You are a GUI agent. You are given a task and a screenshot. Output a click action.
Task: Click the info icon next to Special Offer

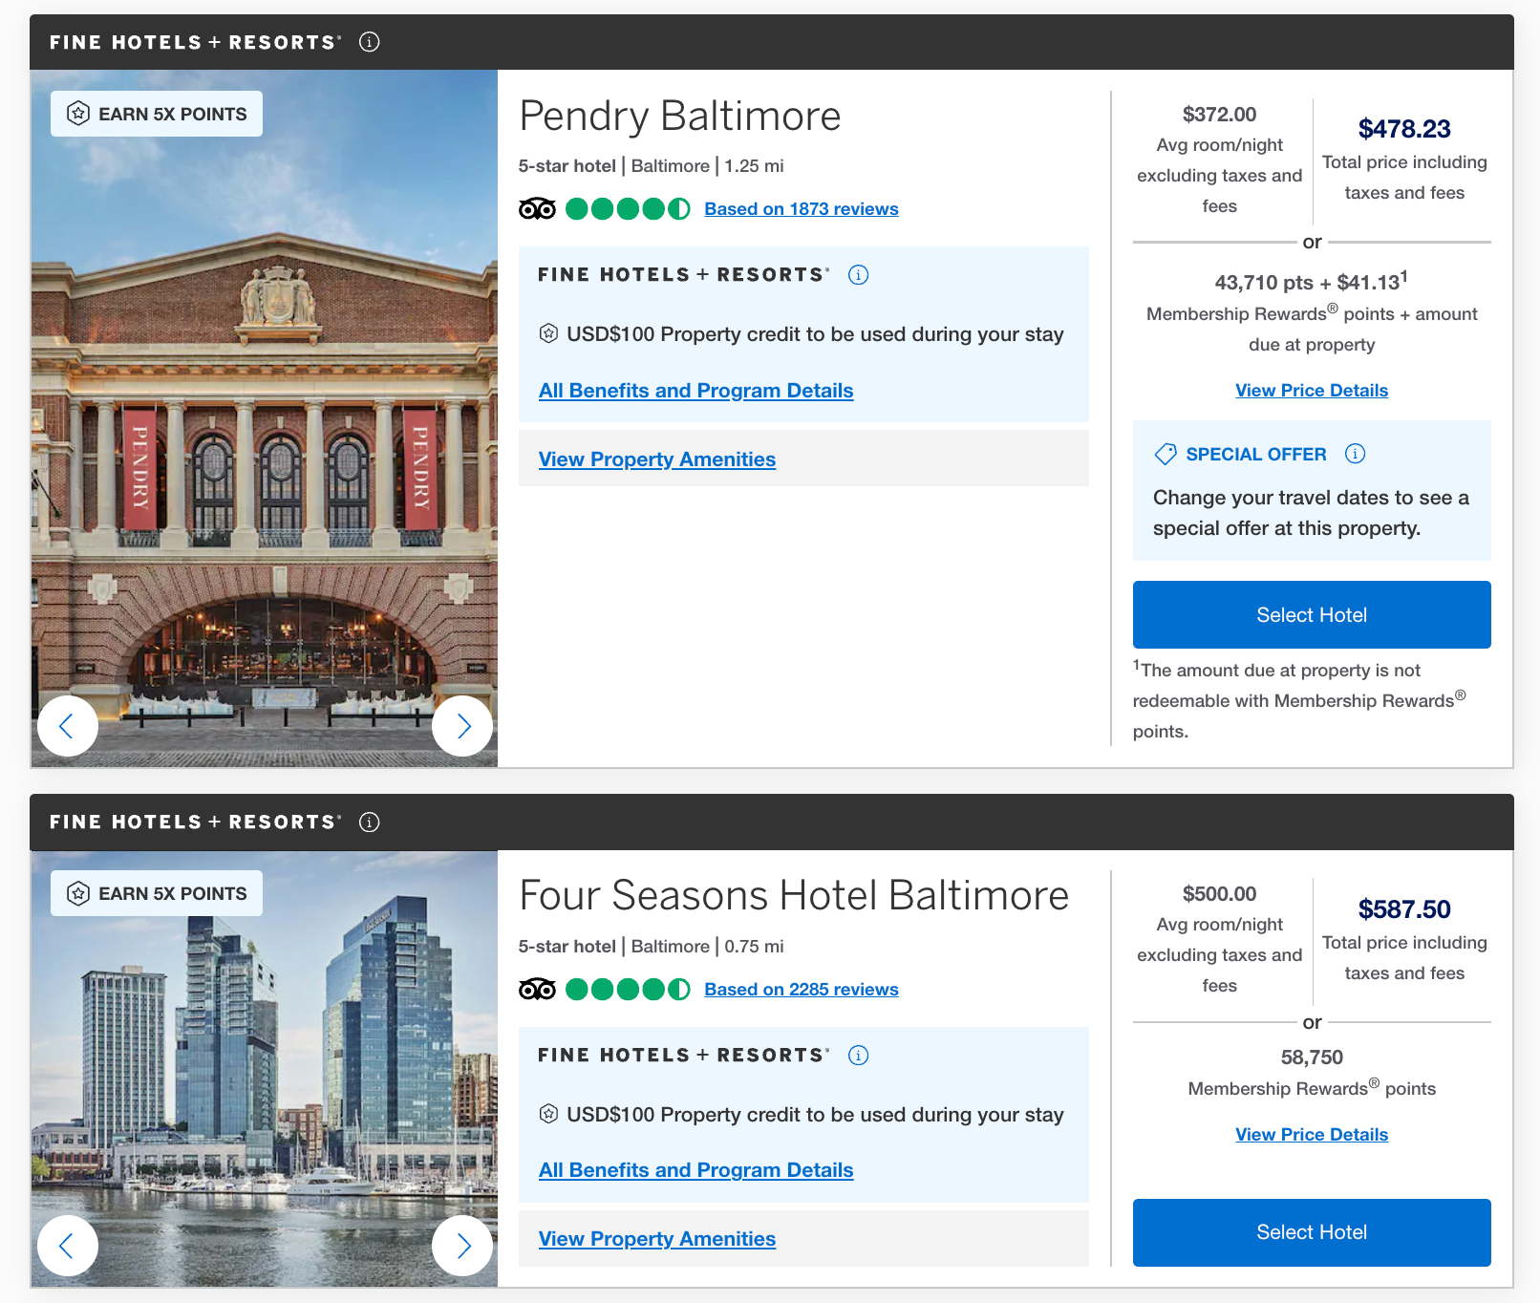[1355, 454]
